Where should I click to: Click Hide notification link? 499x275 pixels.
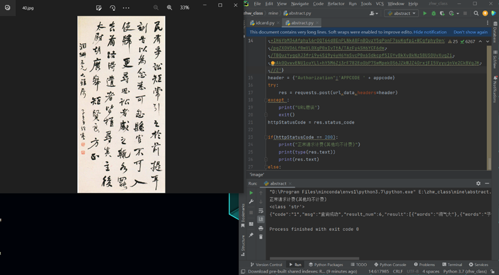pyautogui.click(x=430, y=32)
